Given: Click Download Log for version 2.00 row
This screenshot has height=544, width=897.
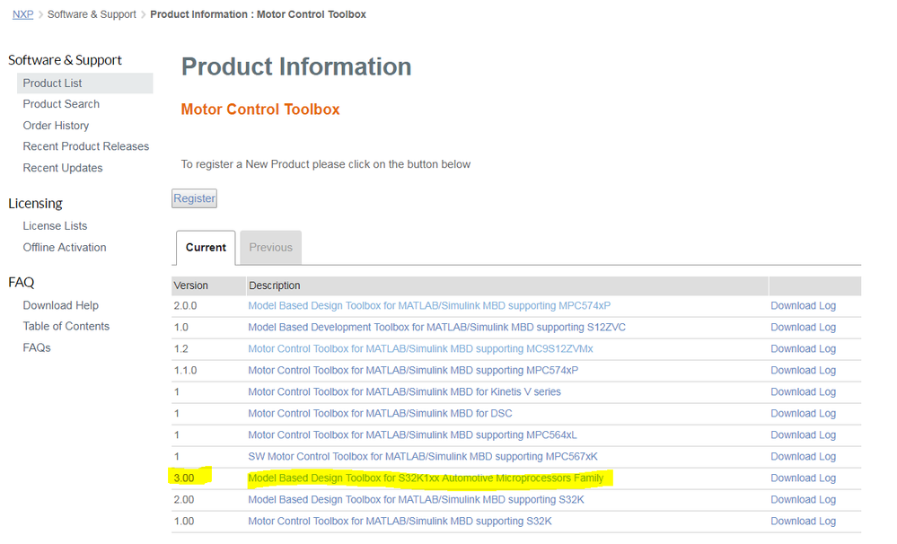Looking at the screenshot, I should 804,499.
